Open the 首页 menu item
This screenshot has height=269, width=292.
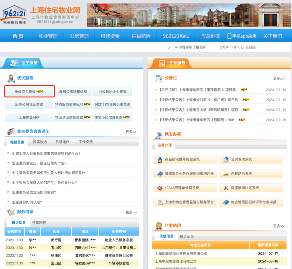coord(18,36)
